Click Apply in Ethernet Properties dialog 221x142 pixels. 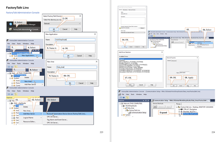(x=188, y=86)
